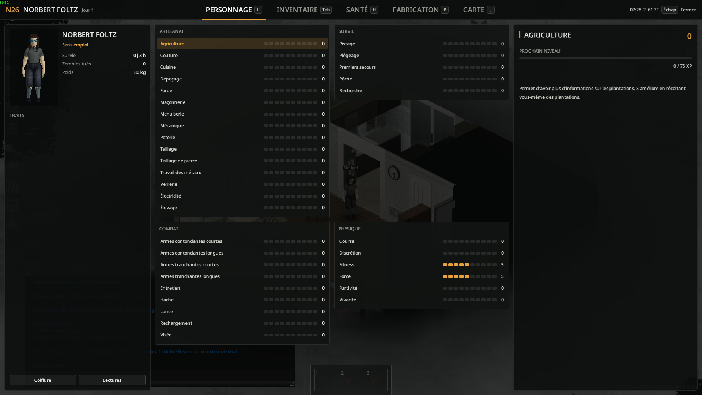This screenshot has width=702, height=395.
Task: Switch to the Inventaire tab
Action: point(304,10)
